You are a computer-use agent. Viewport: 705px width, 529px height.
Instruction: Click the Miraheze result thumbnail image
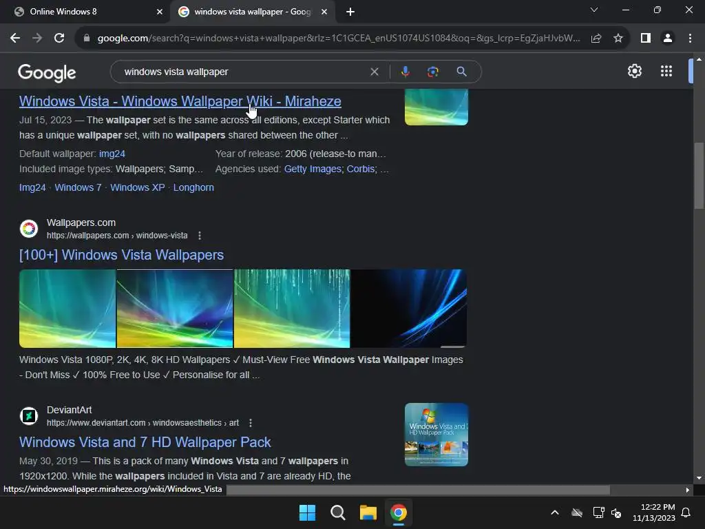tap(436, 107)
